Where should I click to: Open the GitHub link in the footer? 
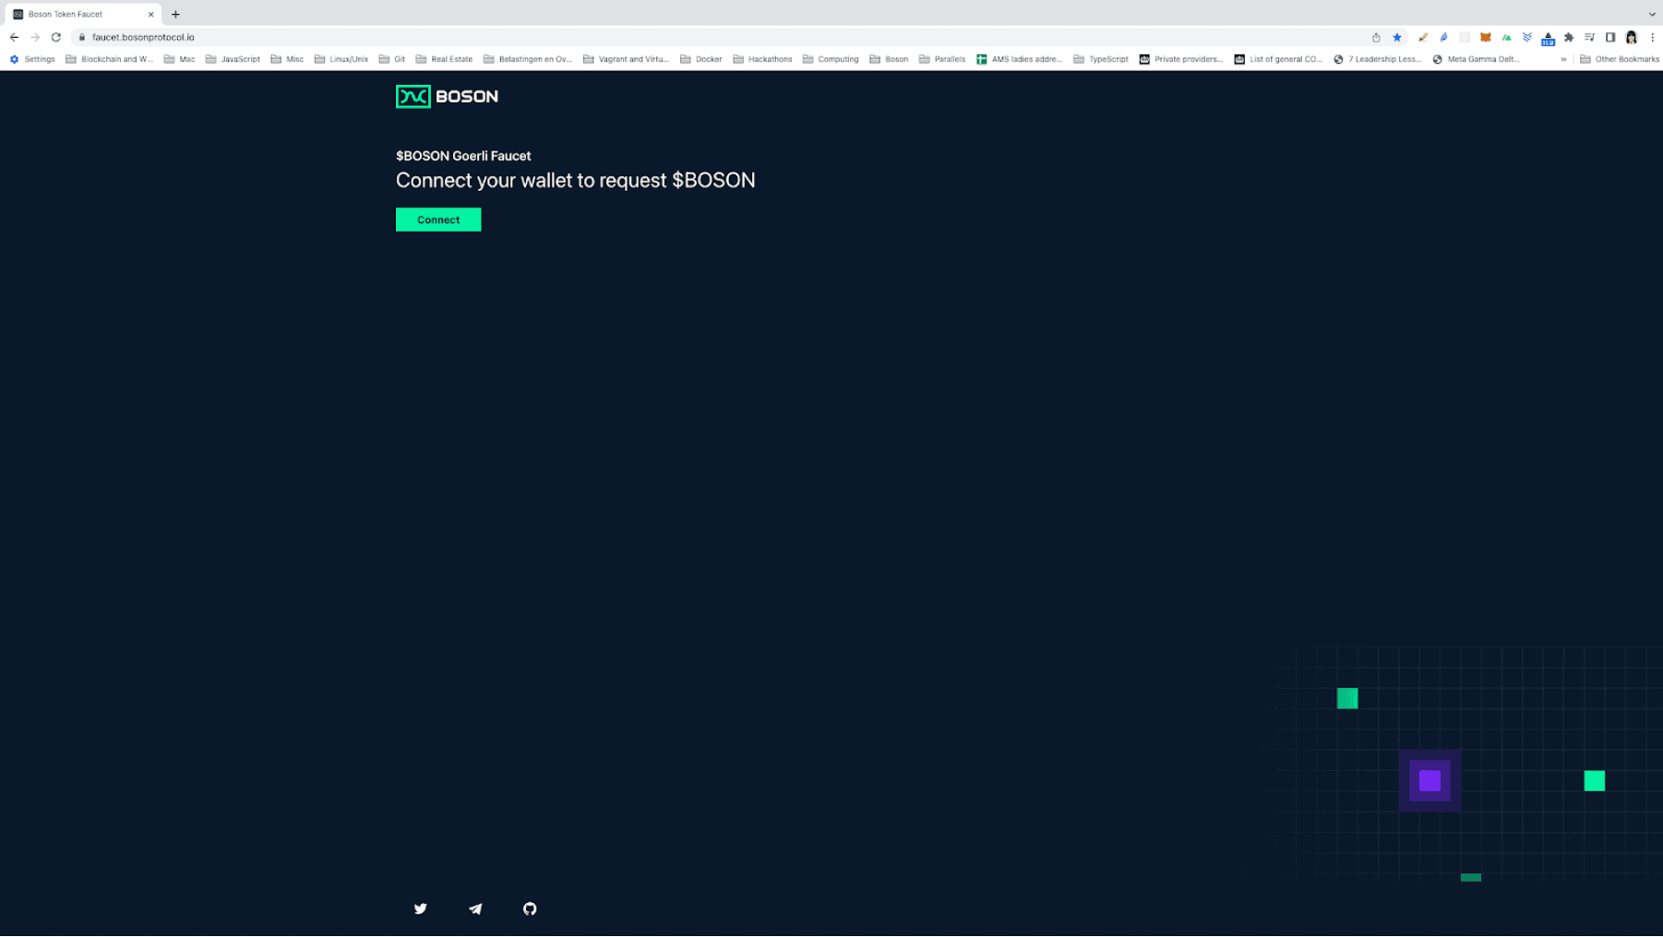(530, 908)
